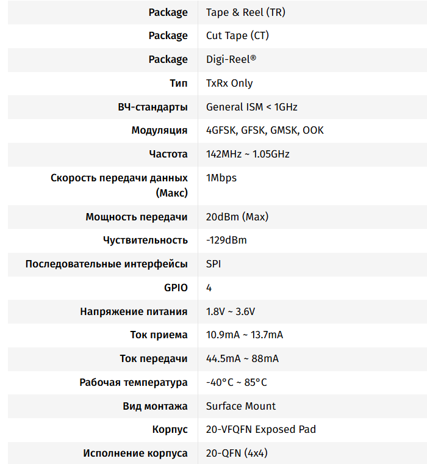Image resolution: width=427 pixels, height=464 pixels.
Task: Select the Cut Tape (CT) cell
Action: click(x=237, y=36)
